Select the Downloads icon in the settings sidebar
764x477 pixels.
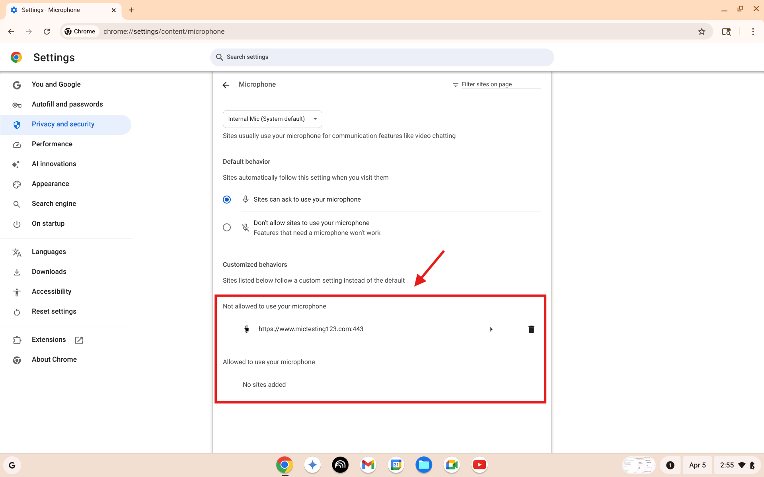coord(17,272)
